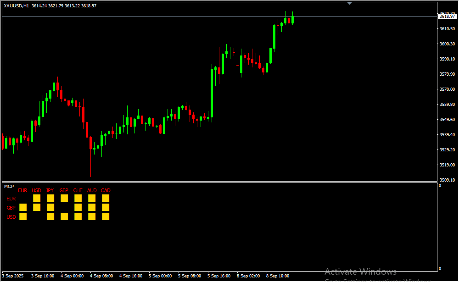
Task: Click the USD row CAD column square
Action: [x=106, y=216]
